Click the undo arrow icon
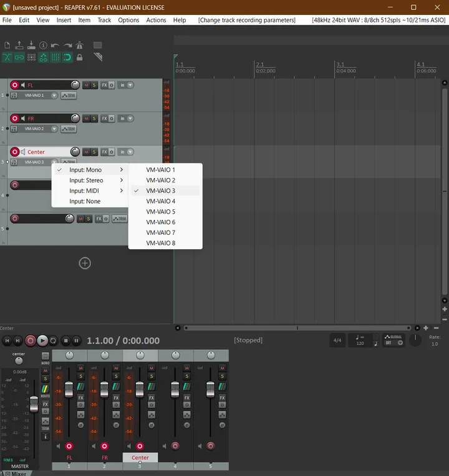The image size is (449, 476). pyautogui.click(x=56, y=46)
